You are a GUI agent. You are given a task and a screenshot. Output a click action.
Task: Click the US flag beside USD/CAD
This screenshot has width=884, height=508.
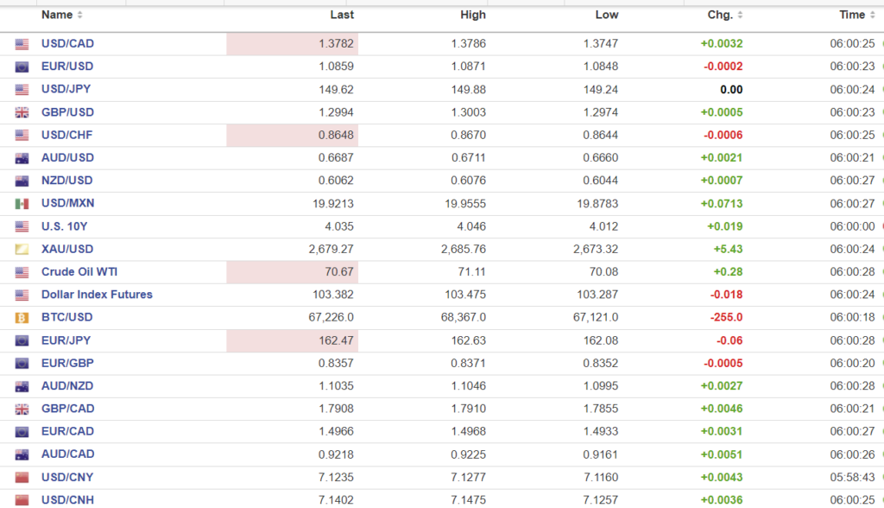pos(22,44)
